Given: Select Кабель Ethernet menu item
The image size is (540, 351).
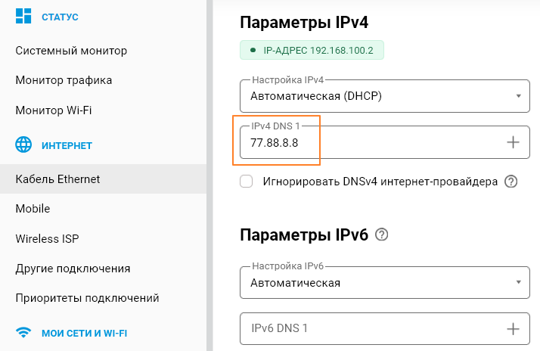Looking at the screenshot, I should click(x=57, y=179).
